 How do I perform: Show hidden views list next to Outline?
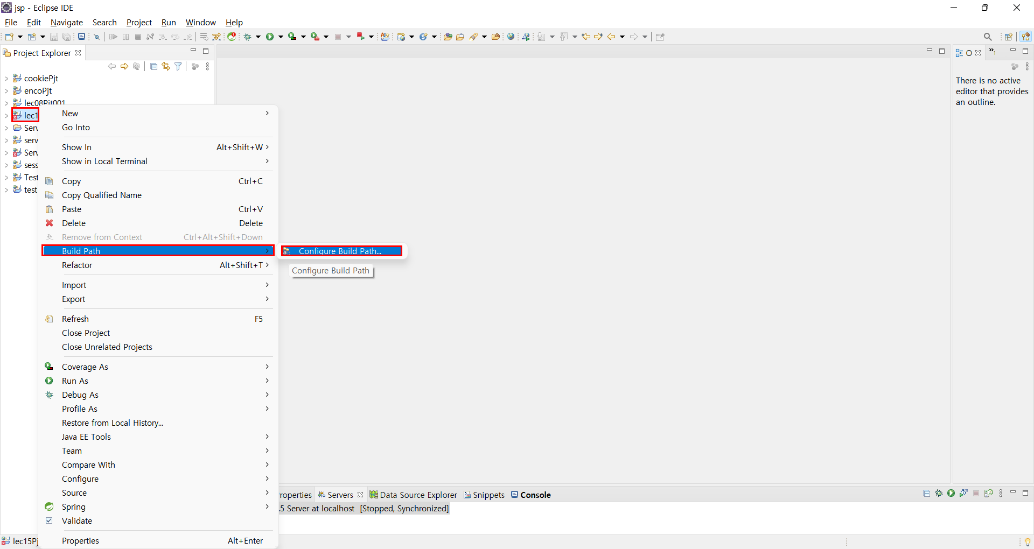[993, 52]
